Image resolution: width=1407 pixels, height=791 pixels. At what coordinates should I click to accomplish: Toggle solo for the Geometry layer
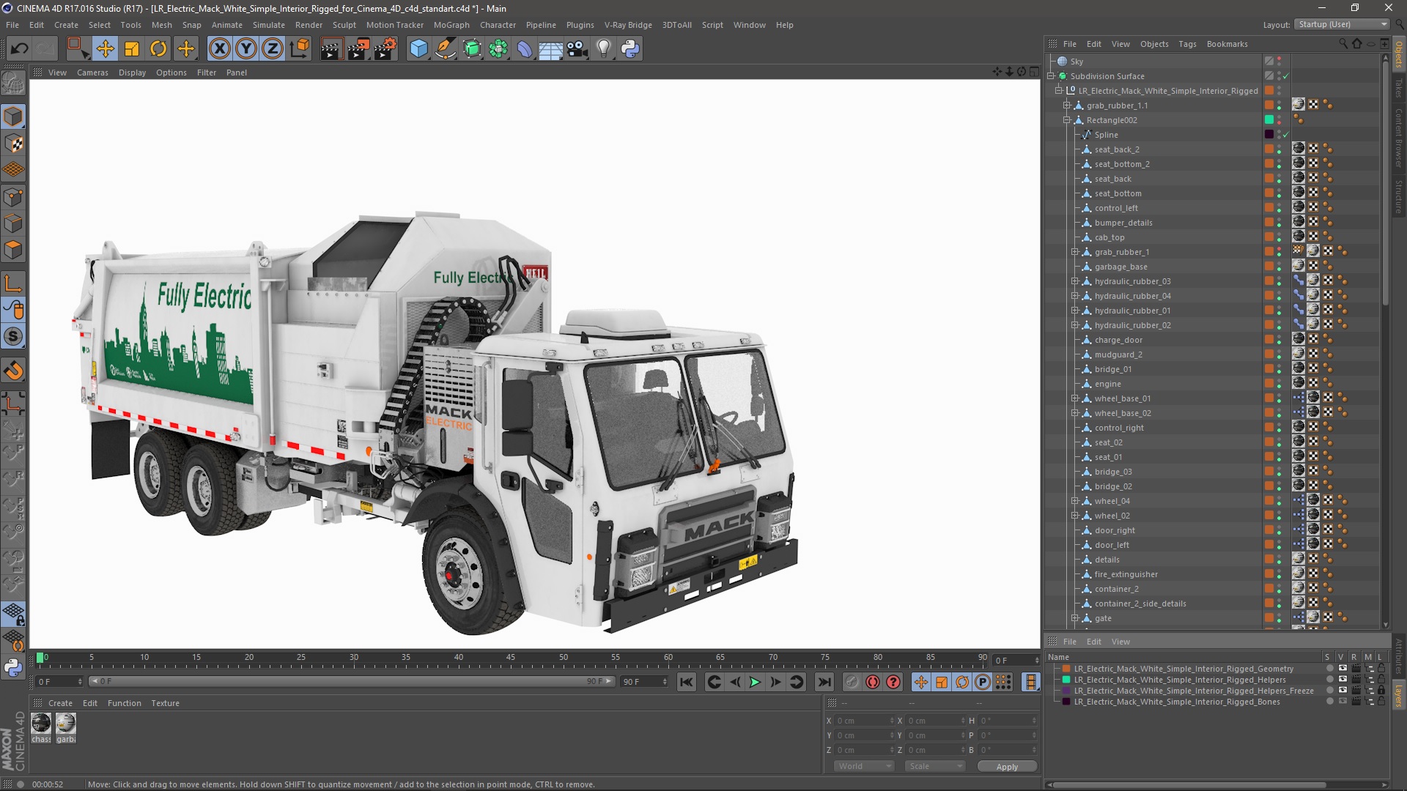tap(1329, 669)
